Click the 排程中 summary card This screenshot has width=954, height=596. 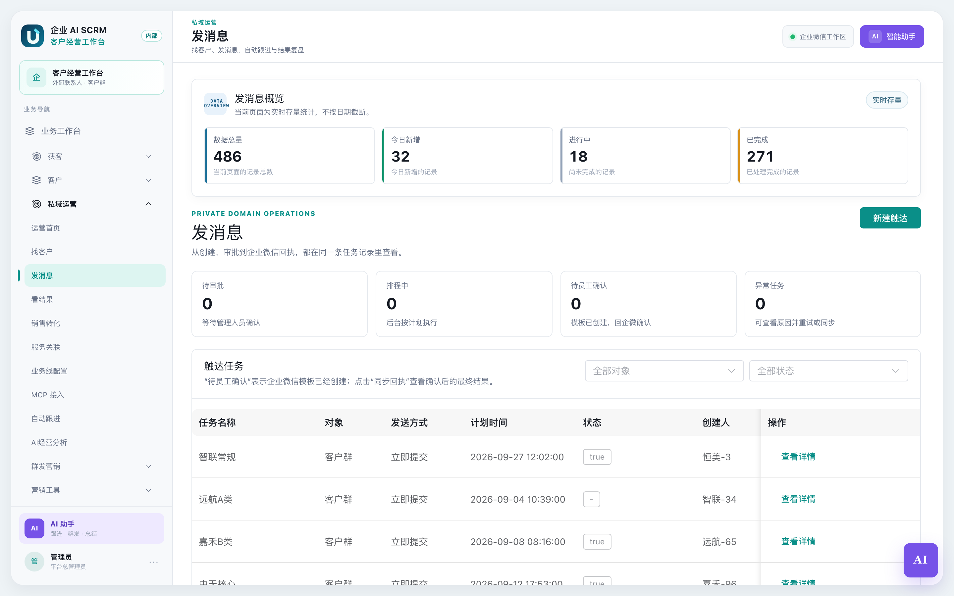(464, 304)
